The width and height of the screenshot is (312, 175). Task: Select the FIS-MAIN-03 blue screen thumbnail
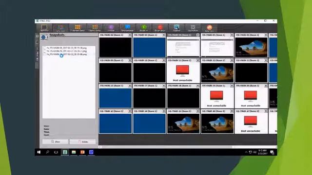(x=149, y=47)
